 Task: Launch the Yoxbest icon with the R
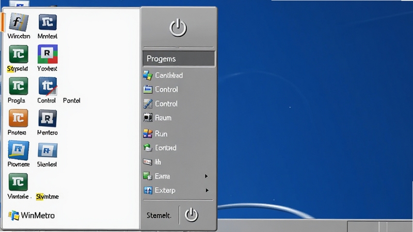[x=47, y=54]
